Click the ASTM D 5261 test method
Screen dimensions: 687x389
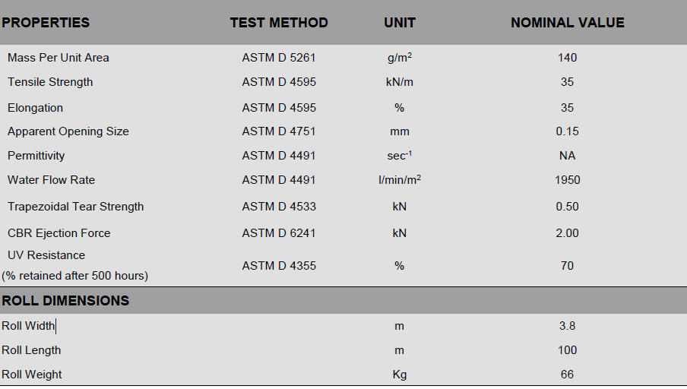pyautogui.click(x=279, y=58)
